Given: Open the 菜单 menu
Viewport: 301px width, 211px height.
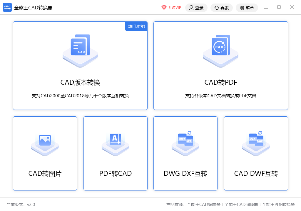Looking at the screenshot, I should (247, 8).
